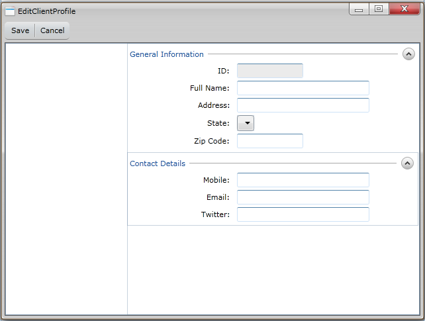Select the Zip Code field
This screenshot has height=321, width=425.
point(269,141)
